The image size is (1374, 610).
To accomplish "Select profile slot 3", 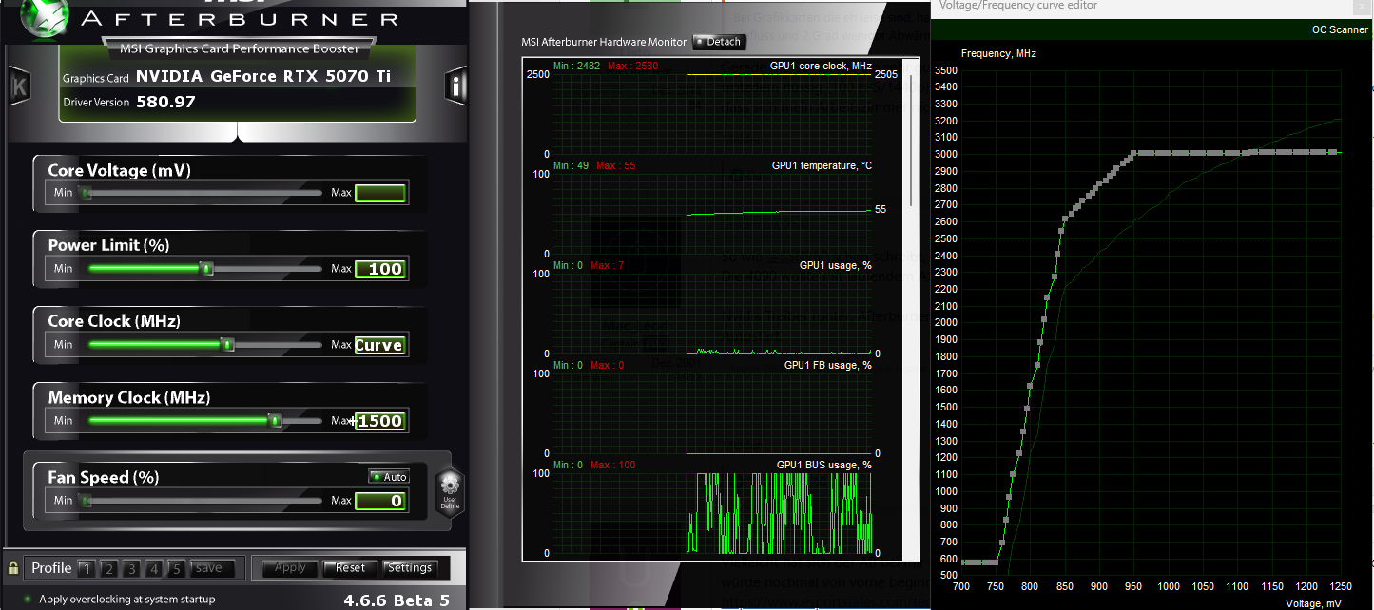I will (131, 569).
